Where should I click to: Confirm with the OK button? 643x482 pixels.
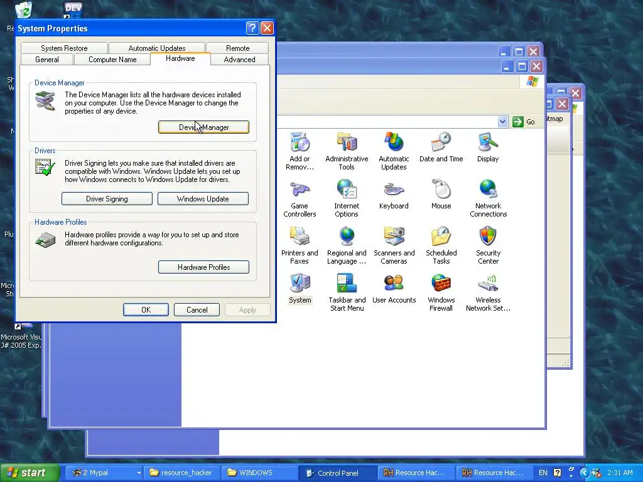(x=146, y=310)
